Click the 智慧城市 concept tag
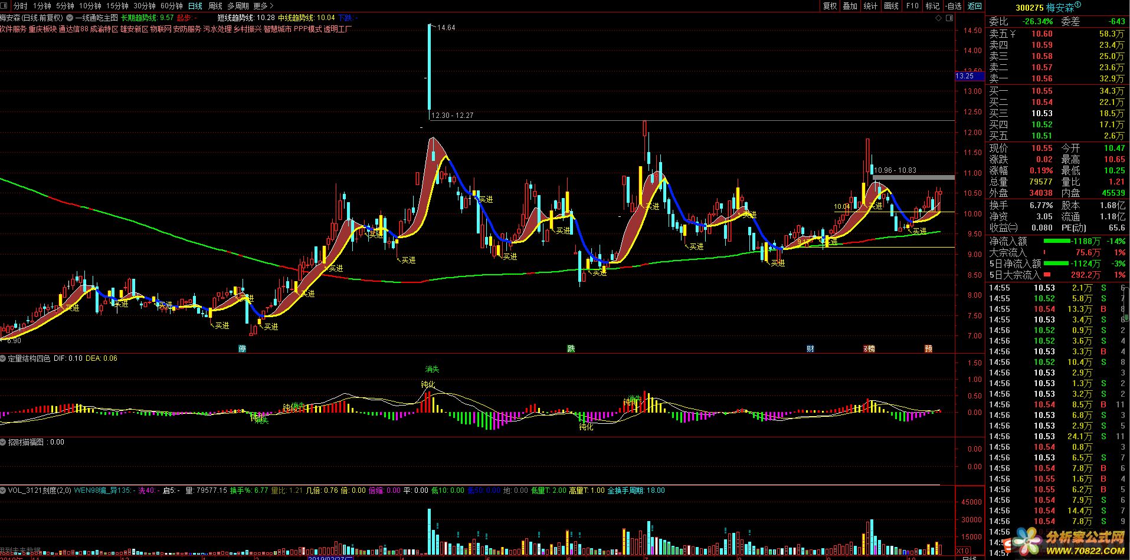Screen dimensions: 1130x560 tap(277, 28)
